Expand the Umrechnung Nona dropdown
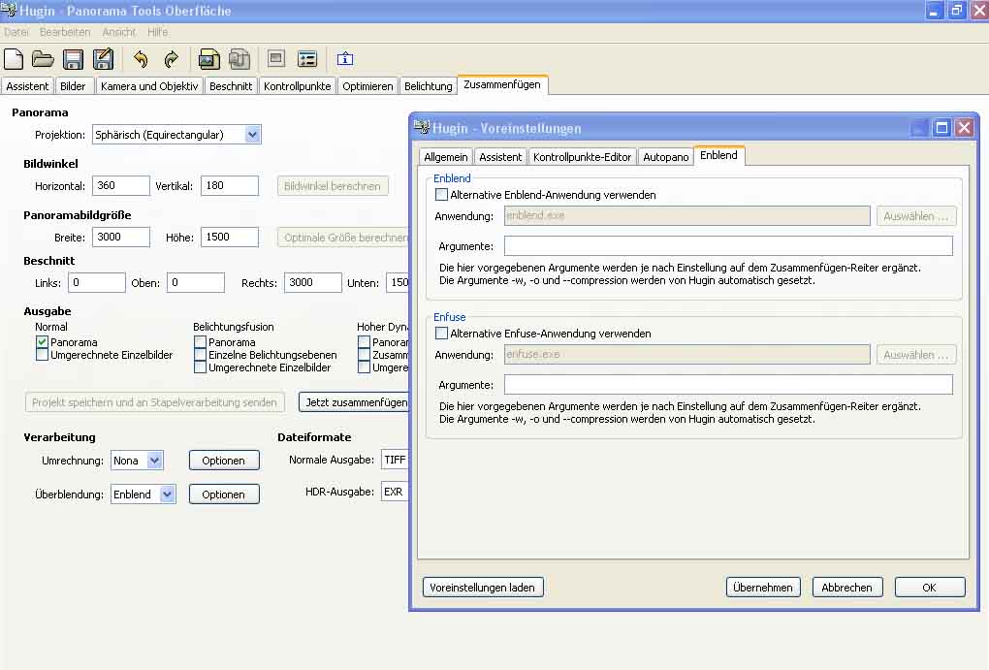Viewport: 989px width, 670px height. (154, 461)
